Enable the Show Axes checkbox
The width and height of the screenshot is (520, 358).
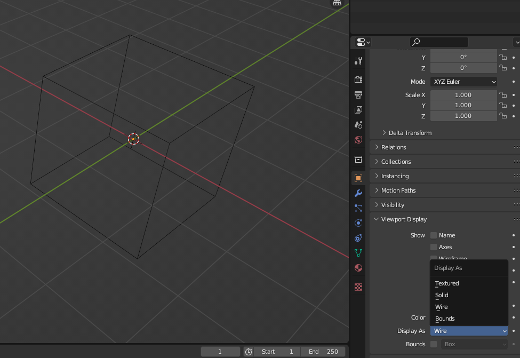click(x=434, y=247)
